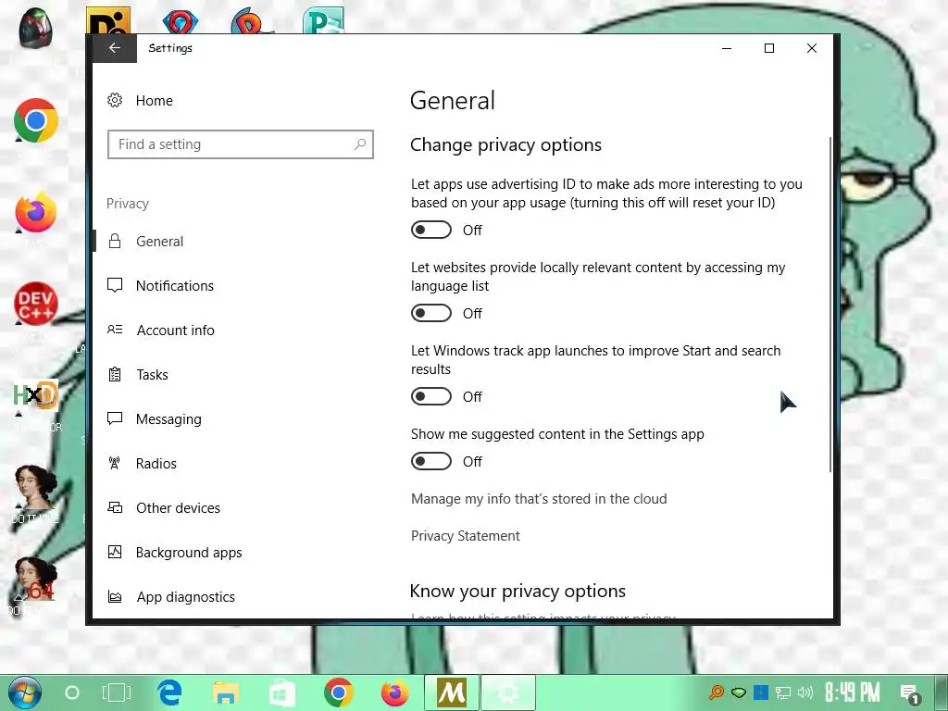Select App diagnostics in the sidebar

(x=185, y=597)
